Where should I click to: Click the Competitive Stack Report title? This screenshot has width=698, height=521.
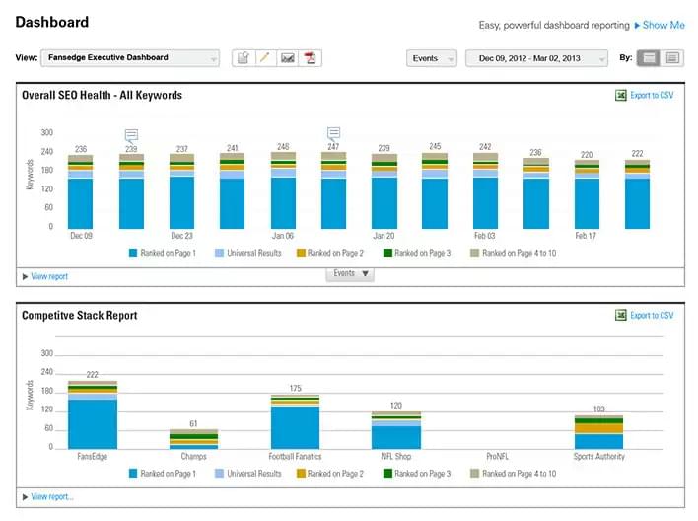[80, 315]
